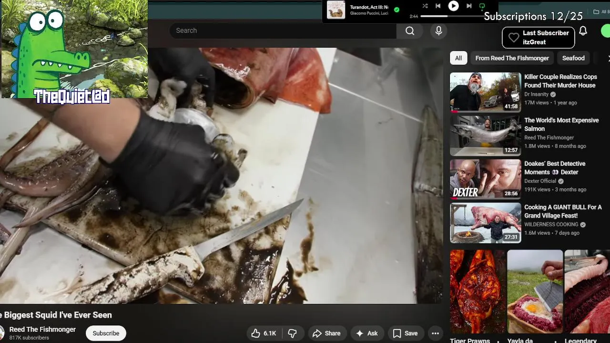Click the 817K subscribers text
610x343 pixels.
point(29,338)
